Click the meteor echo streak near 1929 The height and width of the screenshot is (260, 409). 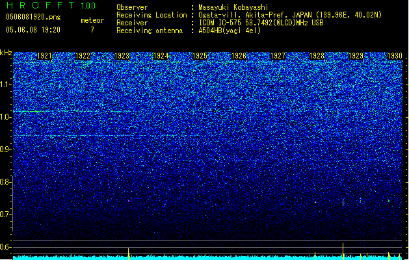(343, 202)
